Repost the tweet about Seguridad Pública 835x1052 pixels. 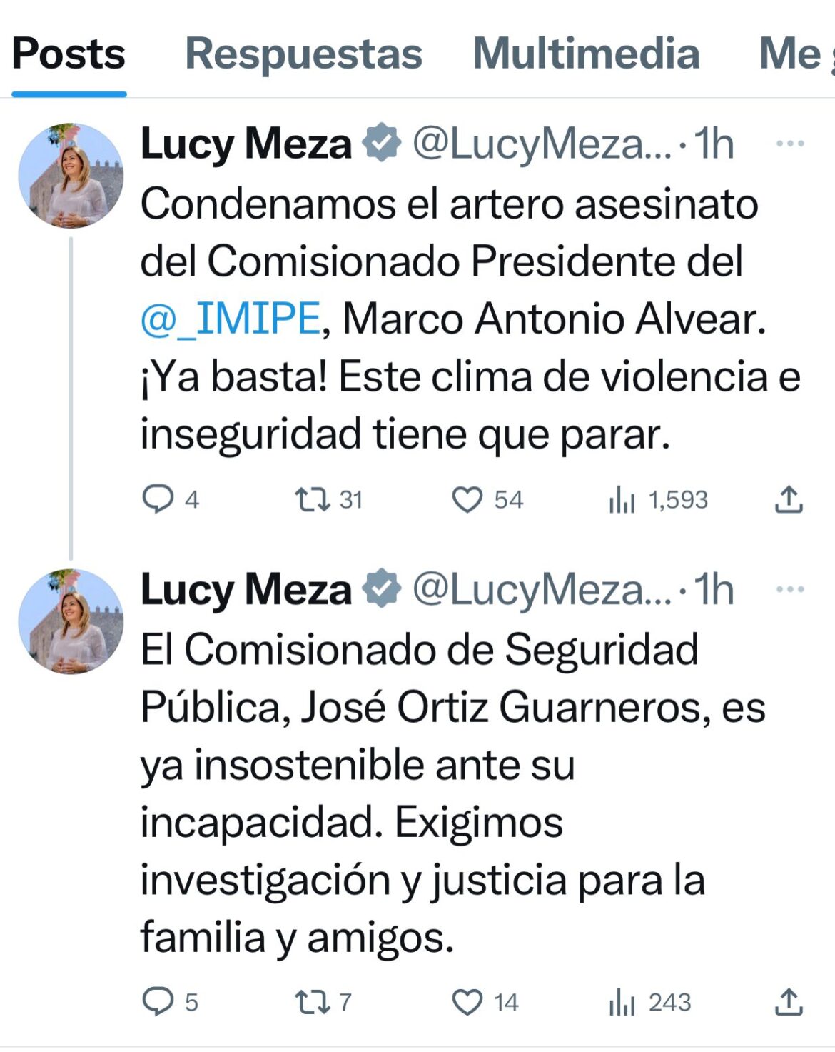point(313,1001)
